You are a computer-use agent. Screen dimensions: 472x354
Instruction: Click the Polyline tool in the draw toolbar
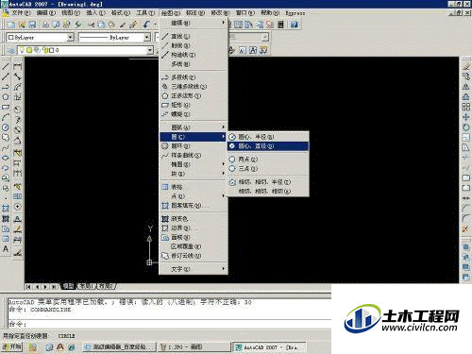point(6,87)
